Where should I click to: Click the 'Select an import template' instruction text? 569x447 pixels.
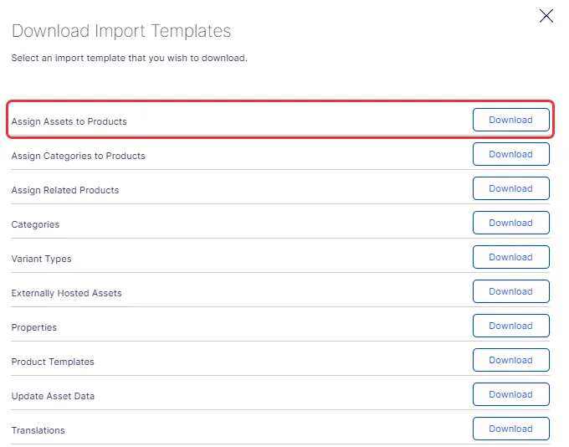click(129, 58)
